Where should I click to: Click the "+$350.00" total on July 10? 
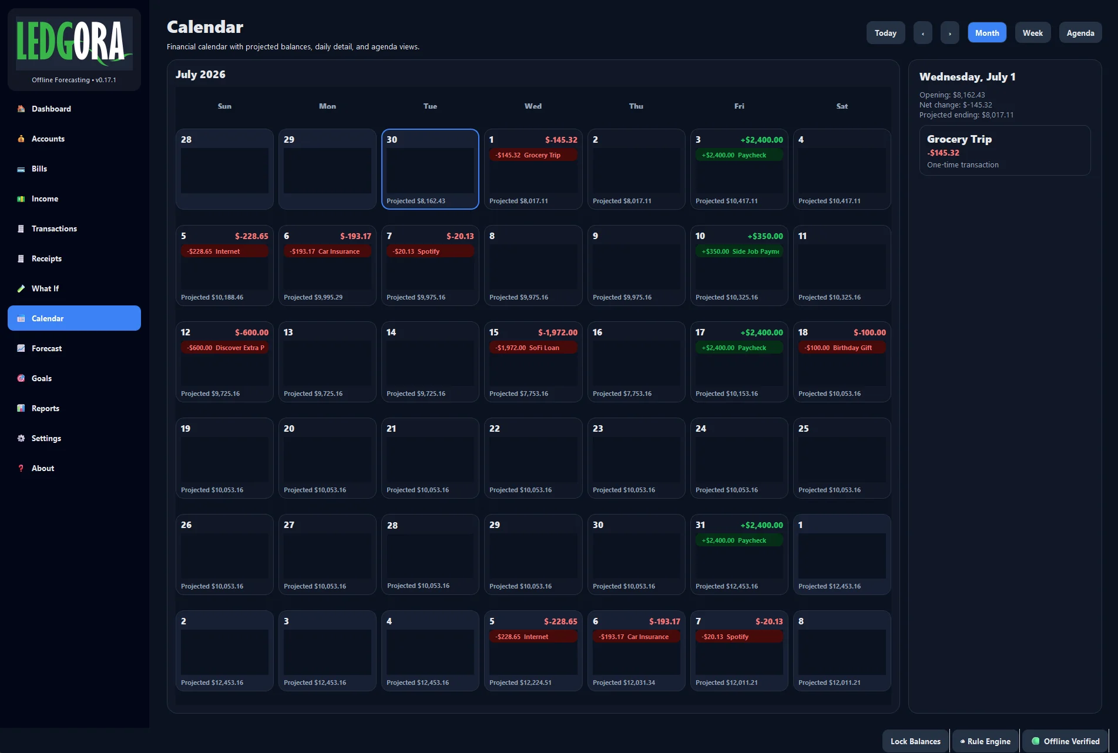[x=765, y=236]
